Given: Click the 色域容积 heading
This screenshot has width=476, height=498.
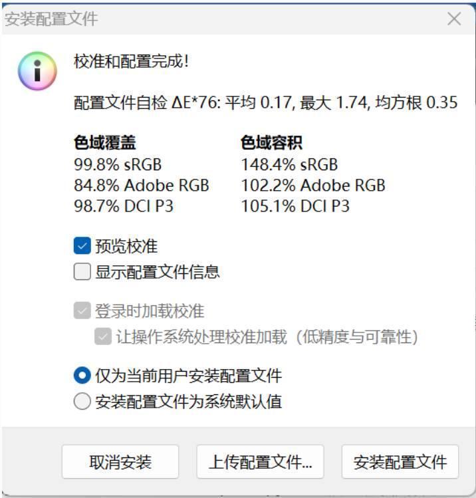Looking at the screenshot, I should click(x=272, y=143).
